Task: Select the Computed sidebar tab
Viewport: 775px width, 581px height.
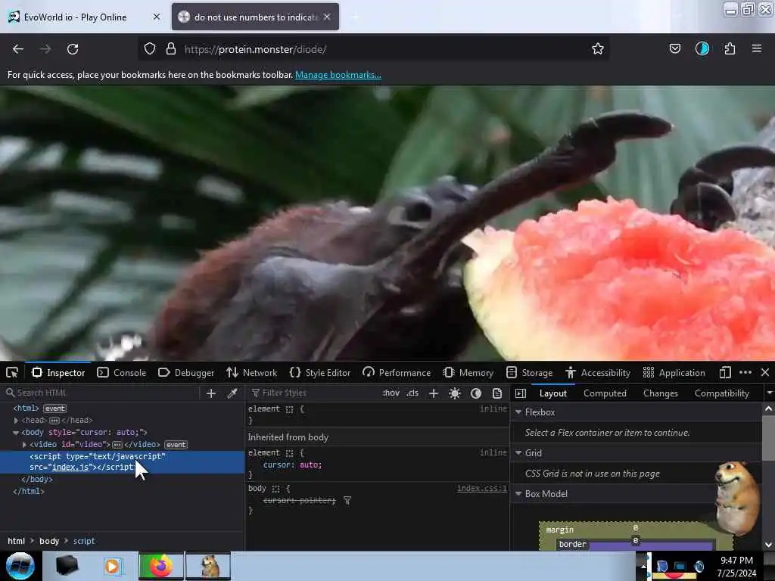Action: [x=605, y=393]
